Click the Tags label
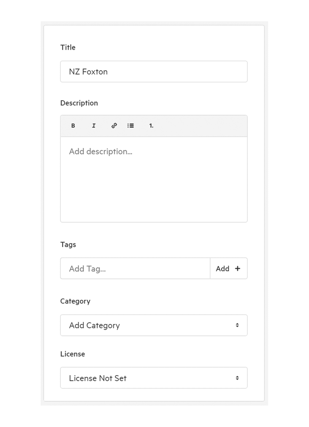 [68, 245]
